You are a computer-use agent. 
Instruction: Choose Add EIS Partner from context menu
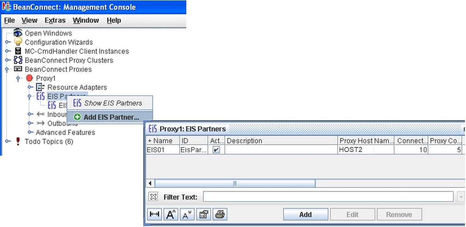pos(111,117)
